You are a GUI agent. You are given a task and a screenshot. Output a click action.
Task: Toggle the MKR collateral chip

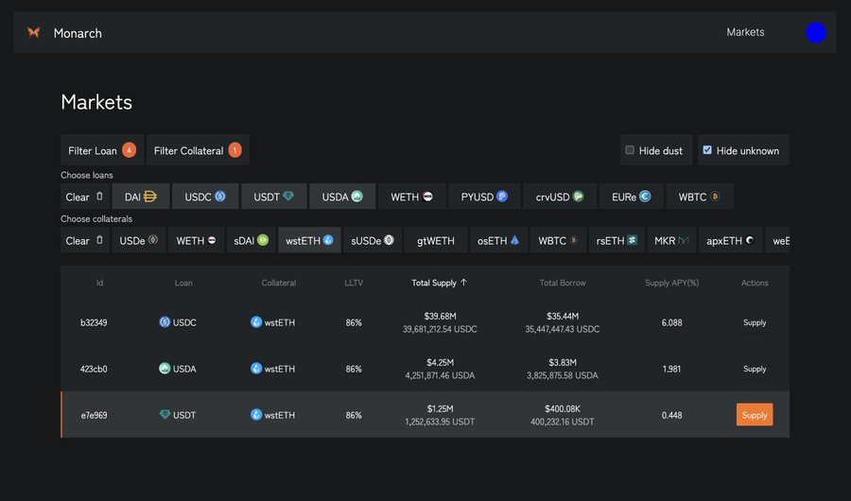pos(671,240)
